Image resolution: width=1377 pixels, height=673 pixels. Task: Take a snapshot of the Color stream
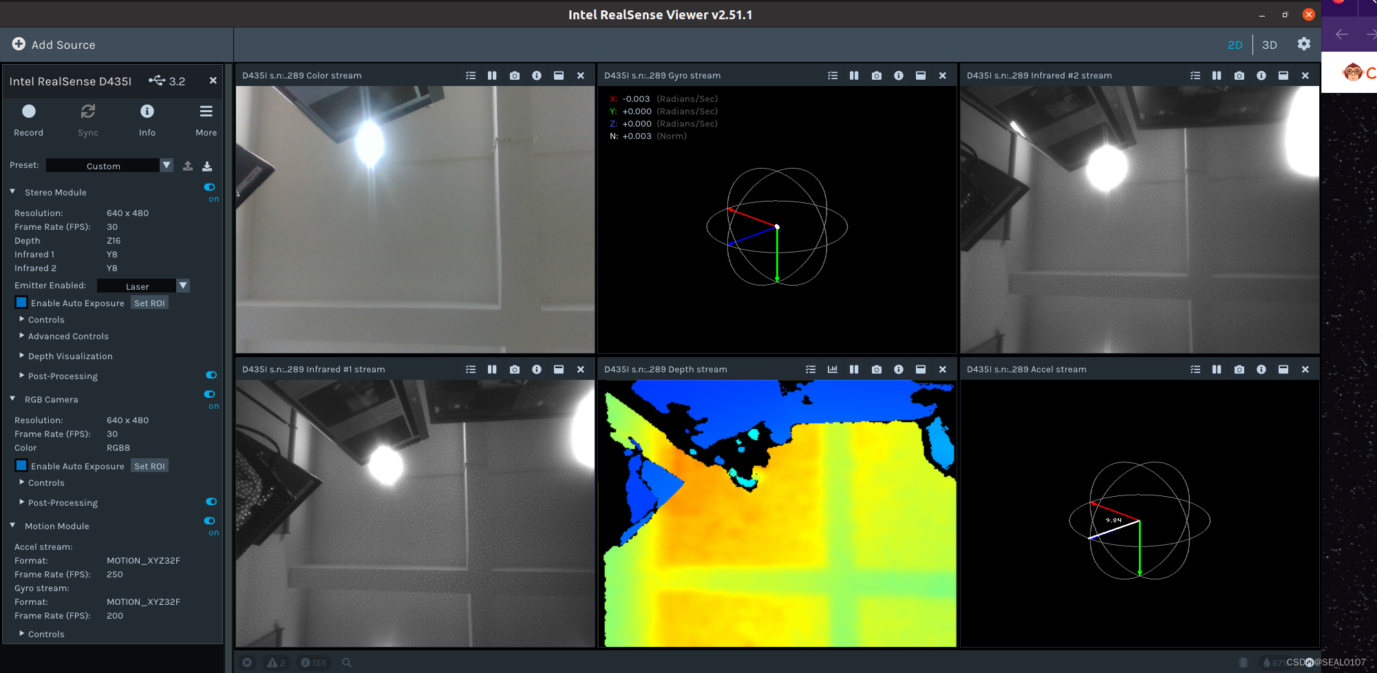click(514, 76)
